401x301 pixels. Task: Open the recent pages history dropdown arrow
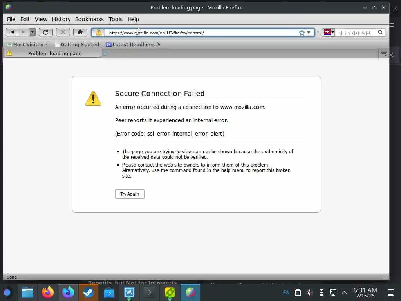tap(33, 32)
